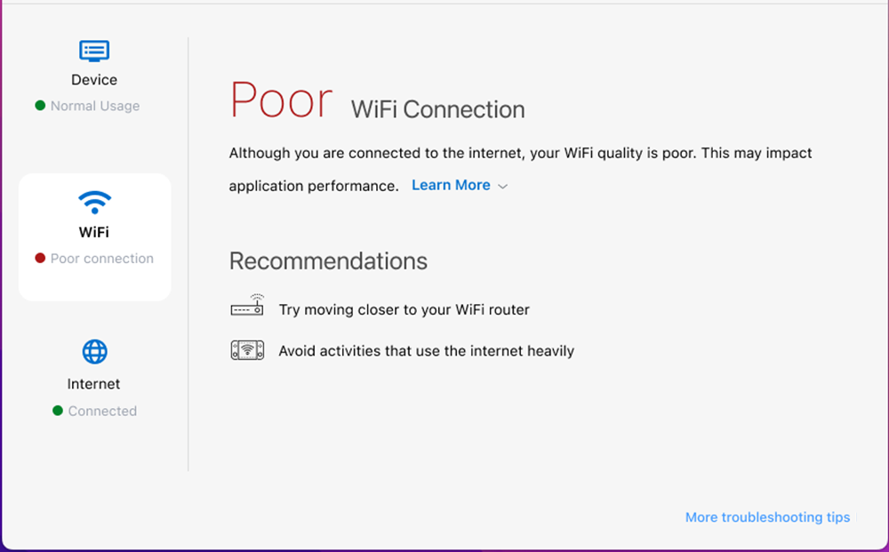Click the Try moving closer recommendation text
Image resolution: width=889 pixels, height=552 pixels.
click(404, 309)
